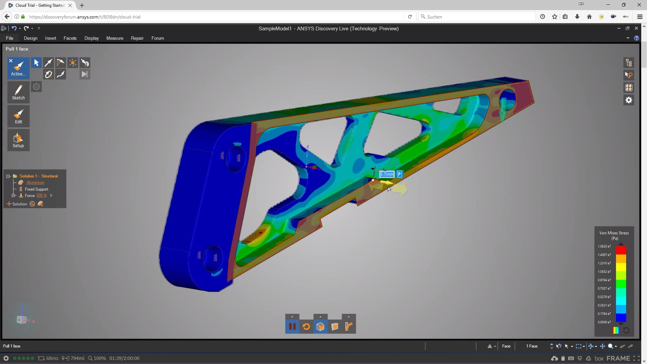Screen dimensions: 647x364
Task: Collapse Solution 1 - Structural node
Action: 8,176
